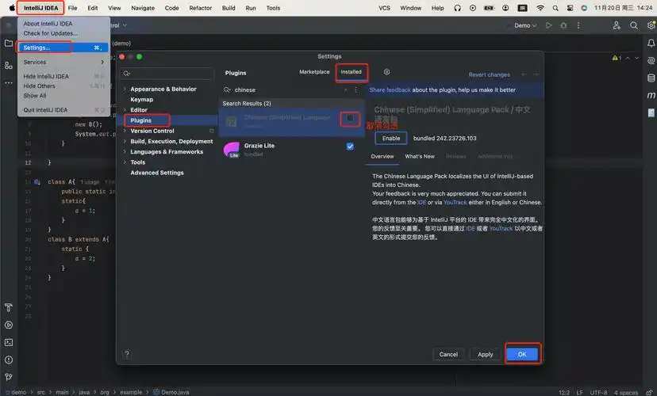
Task: Open the Demo run configuration dropdown
Action: click(x=525, y=25)
